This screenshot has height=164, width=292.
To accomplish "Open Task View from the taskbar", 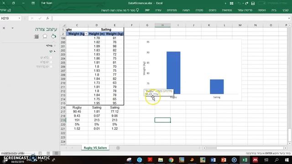I will tap(266, 160).
